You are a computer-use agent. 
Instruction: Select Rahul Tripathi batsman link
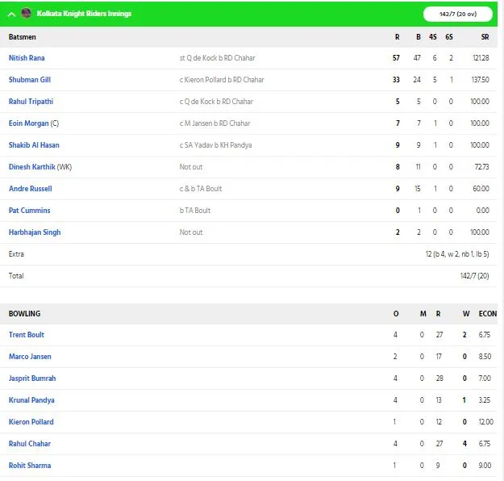(x=31, y=102)
